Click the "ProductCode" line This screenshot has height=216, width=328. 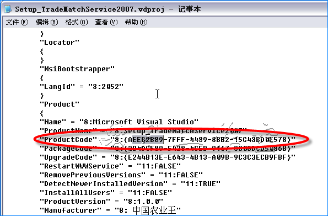[168, 139]
